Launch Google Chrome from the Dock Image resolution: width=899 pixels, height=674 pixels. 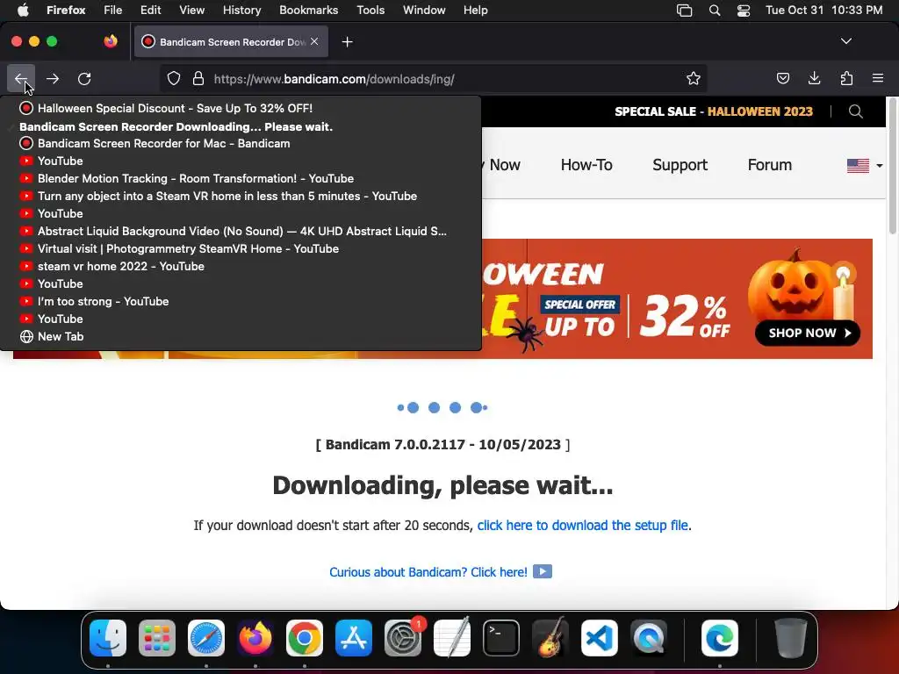[x=305, y=638]
